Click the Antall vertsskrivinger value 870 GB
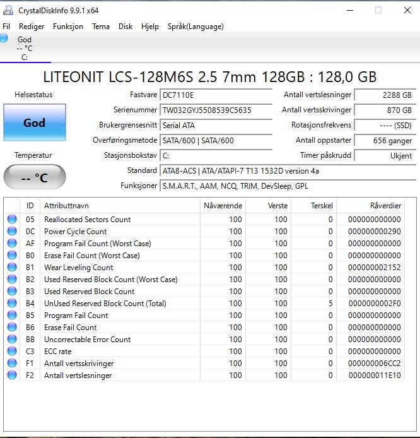This screenshot has height=438, width=420. (x=385, y=110)
